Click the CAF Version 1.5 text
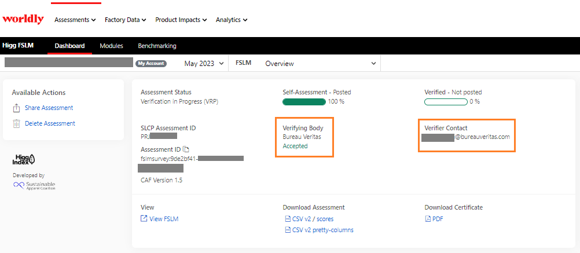The image size is (580, 253). pos(161,181)
